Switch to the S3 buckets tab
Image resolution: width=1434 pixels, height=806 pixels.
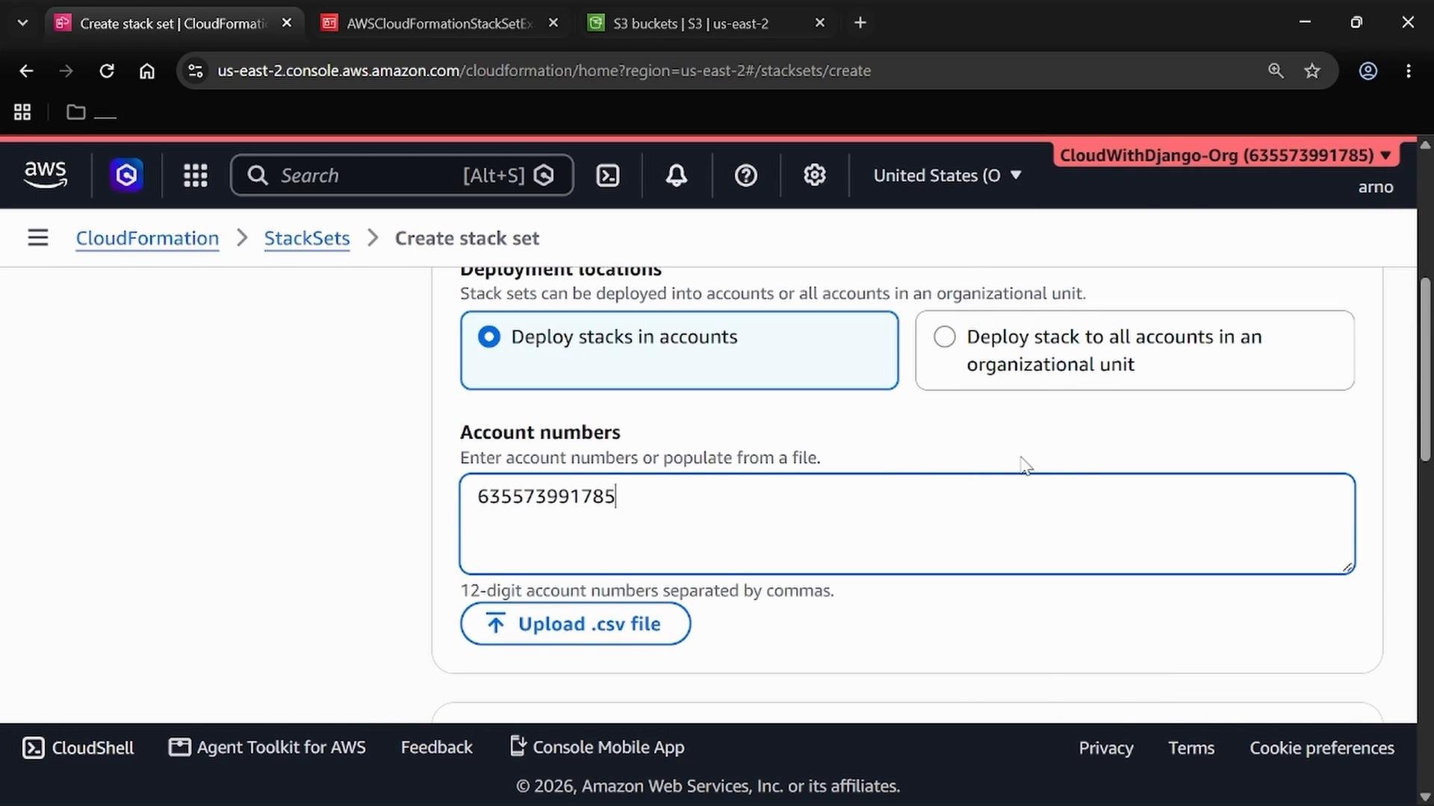click(x=691, y=23)
